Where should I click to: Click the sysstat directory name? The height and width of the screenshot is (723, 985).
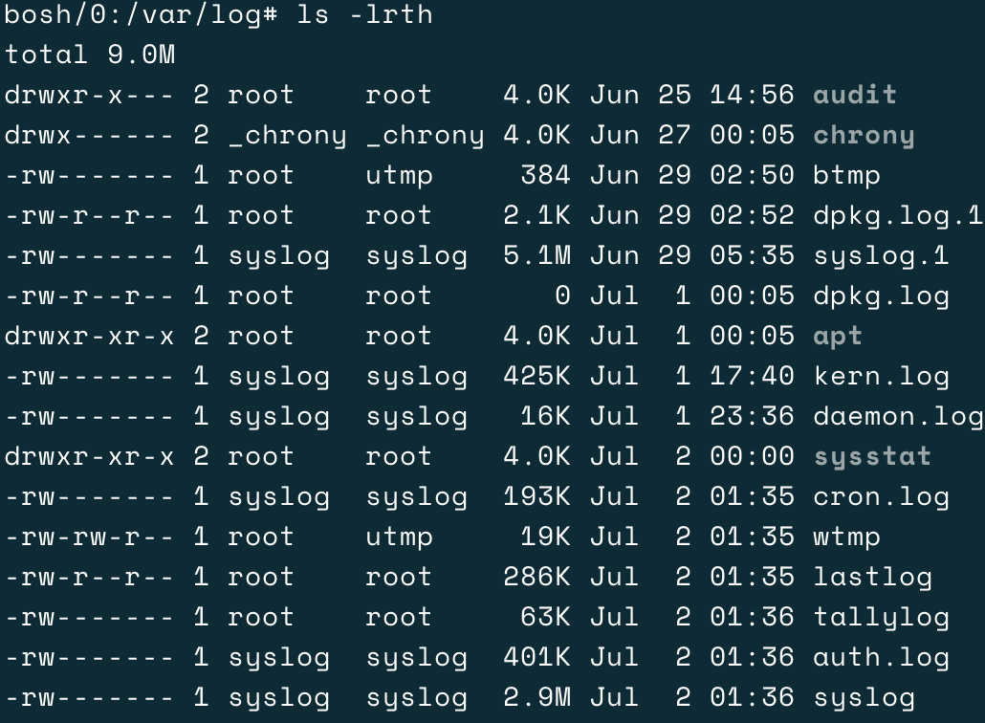click(x=872, y=456)
